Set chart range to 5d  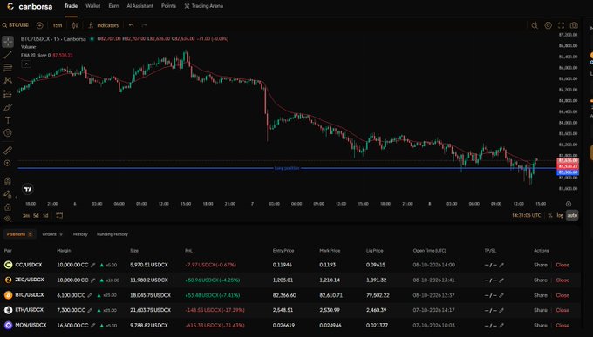[36, 216]
